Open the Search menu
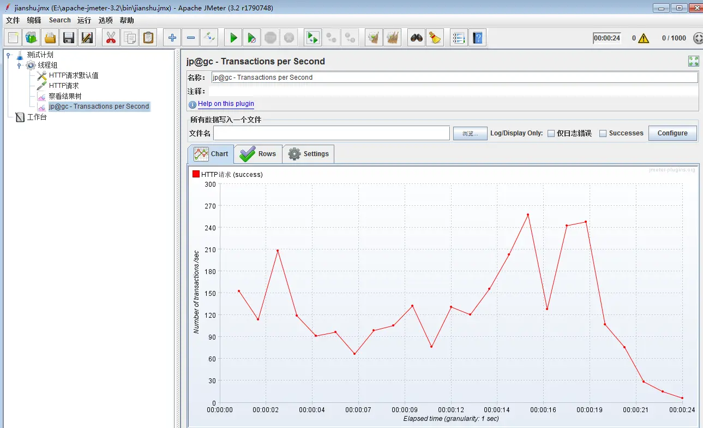Image resolution: width=703 pixels, height=428 pixels. click(x=60, y=20)
